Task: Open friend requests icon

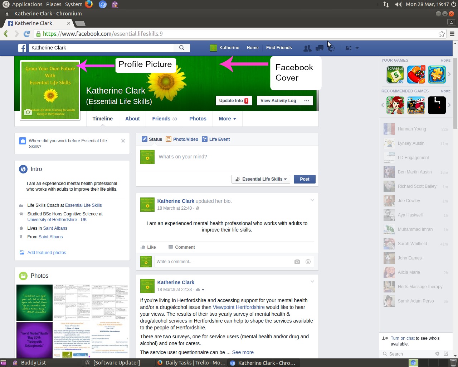Action: tap(307, 48)
